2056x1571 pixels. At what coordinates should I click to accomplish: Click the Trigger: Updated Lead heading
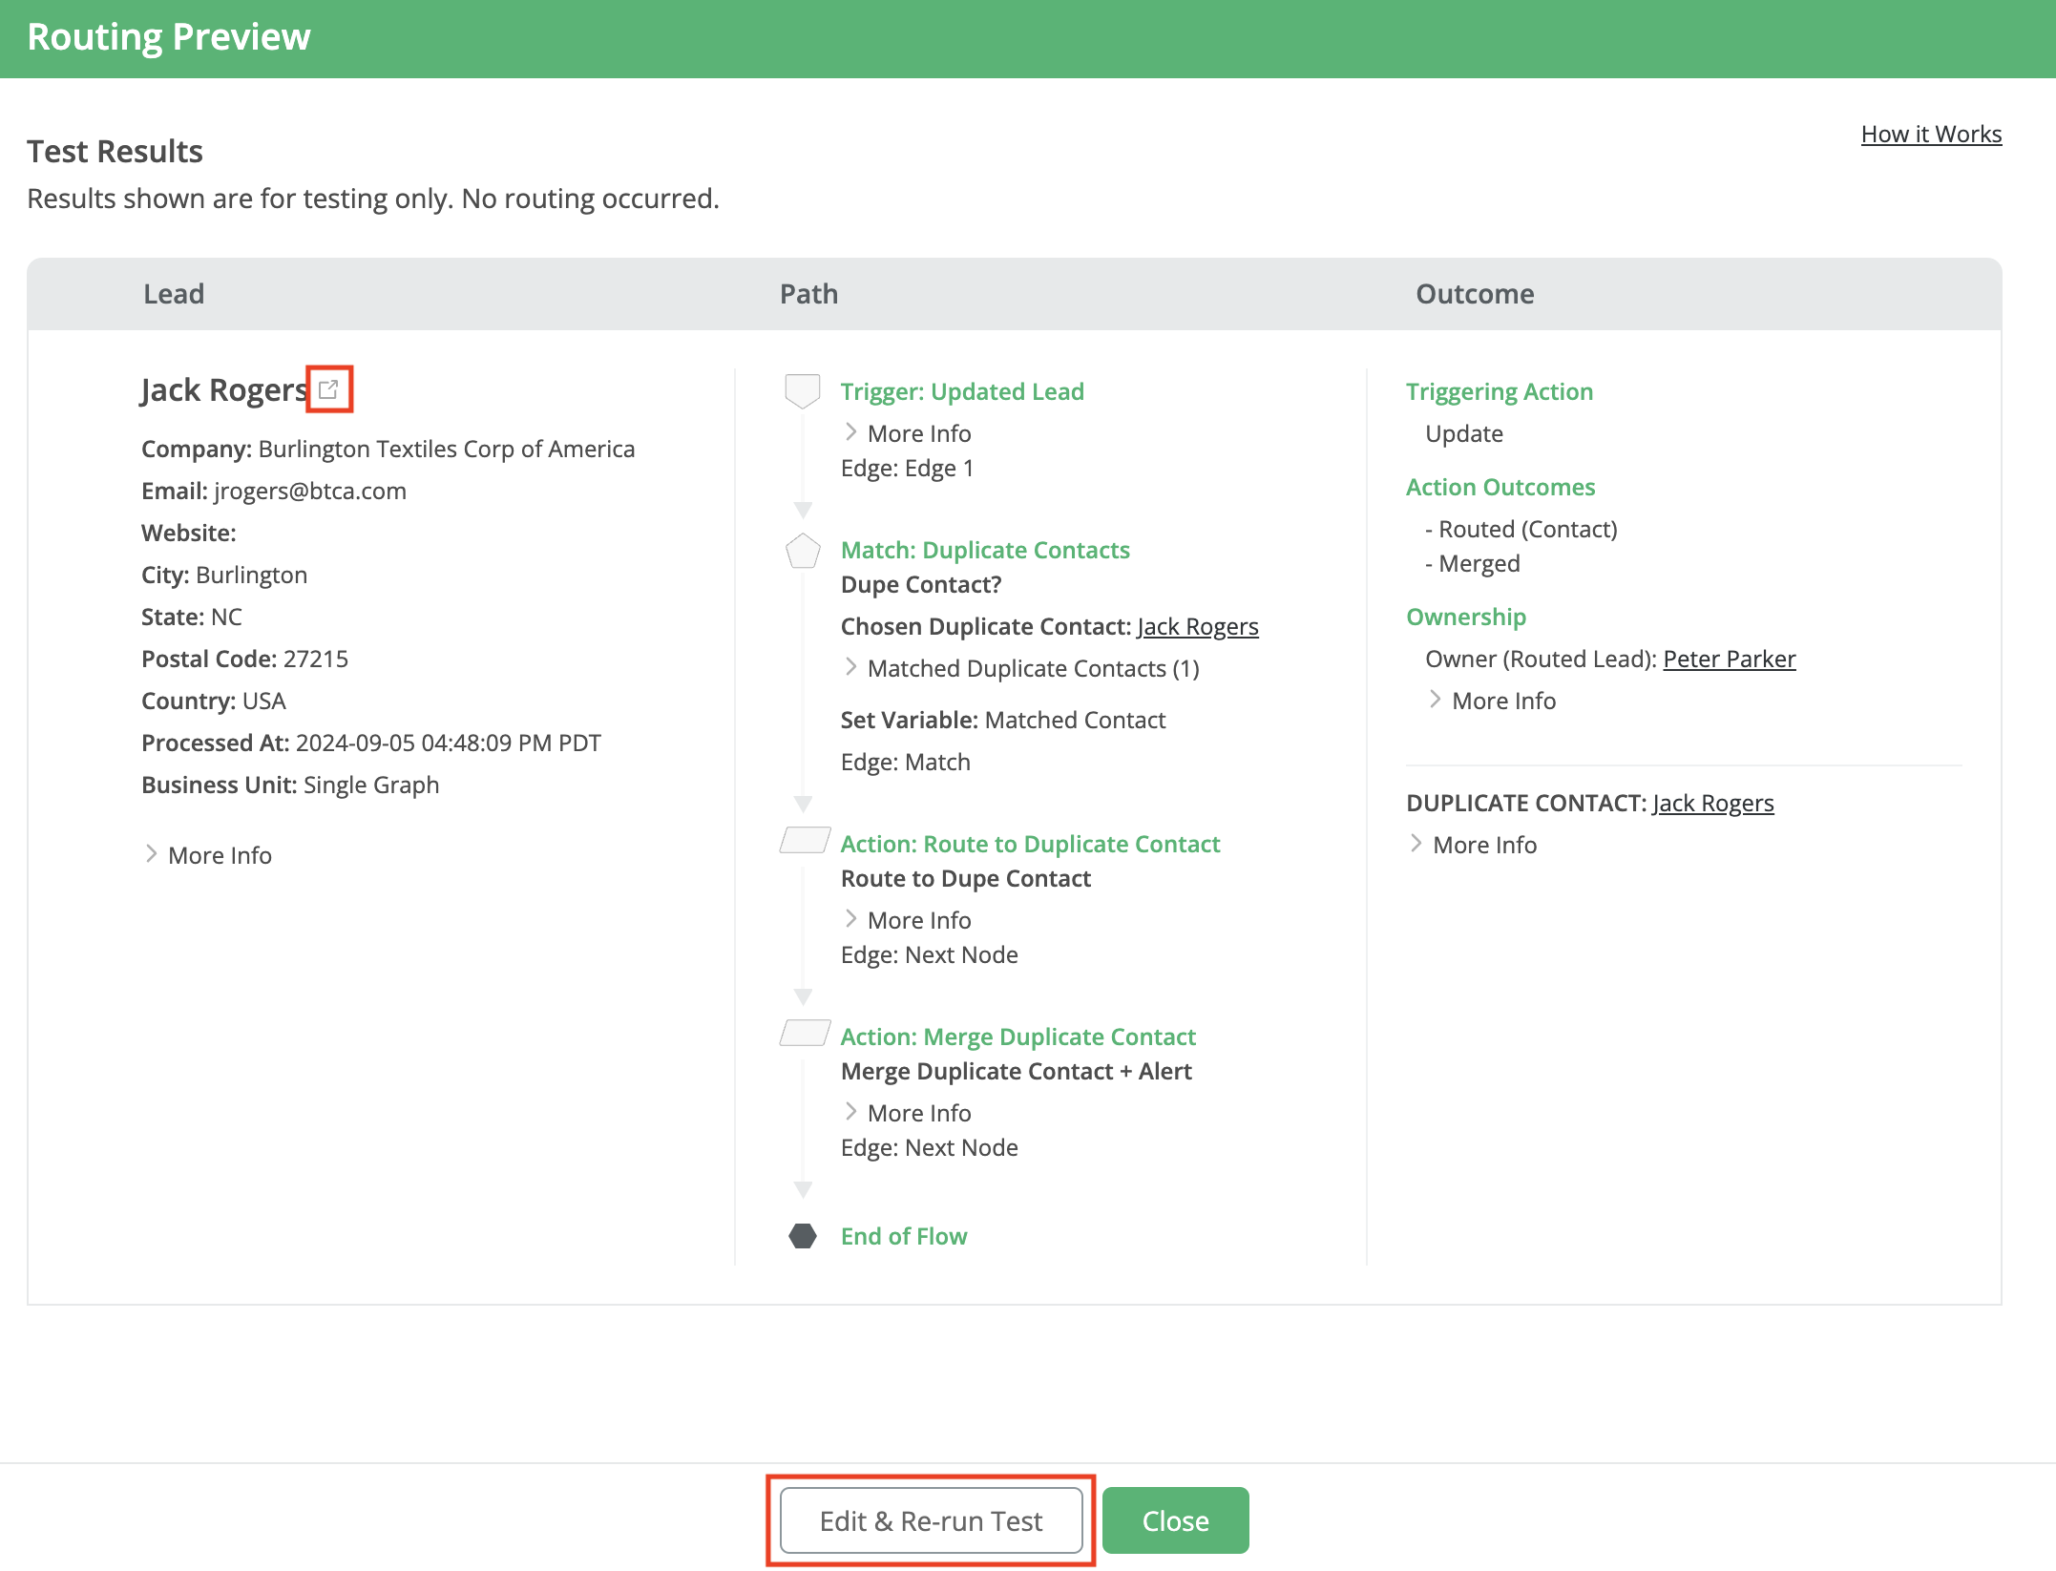click(962, 391)
